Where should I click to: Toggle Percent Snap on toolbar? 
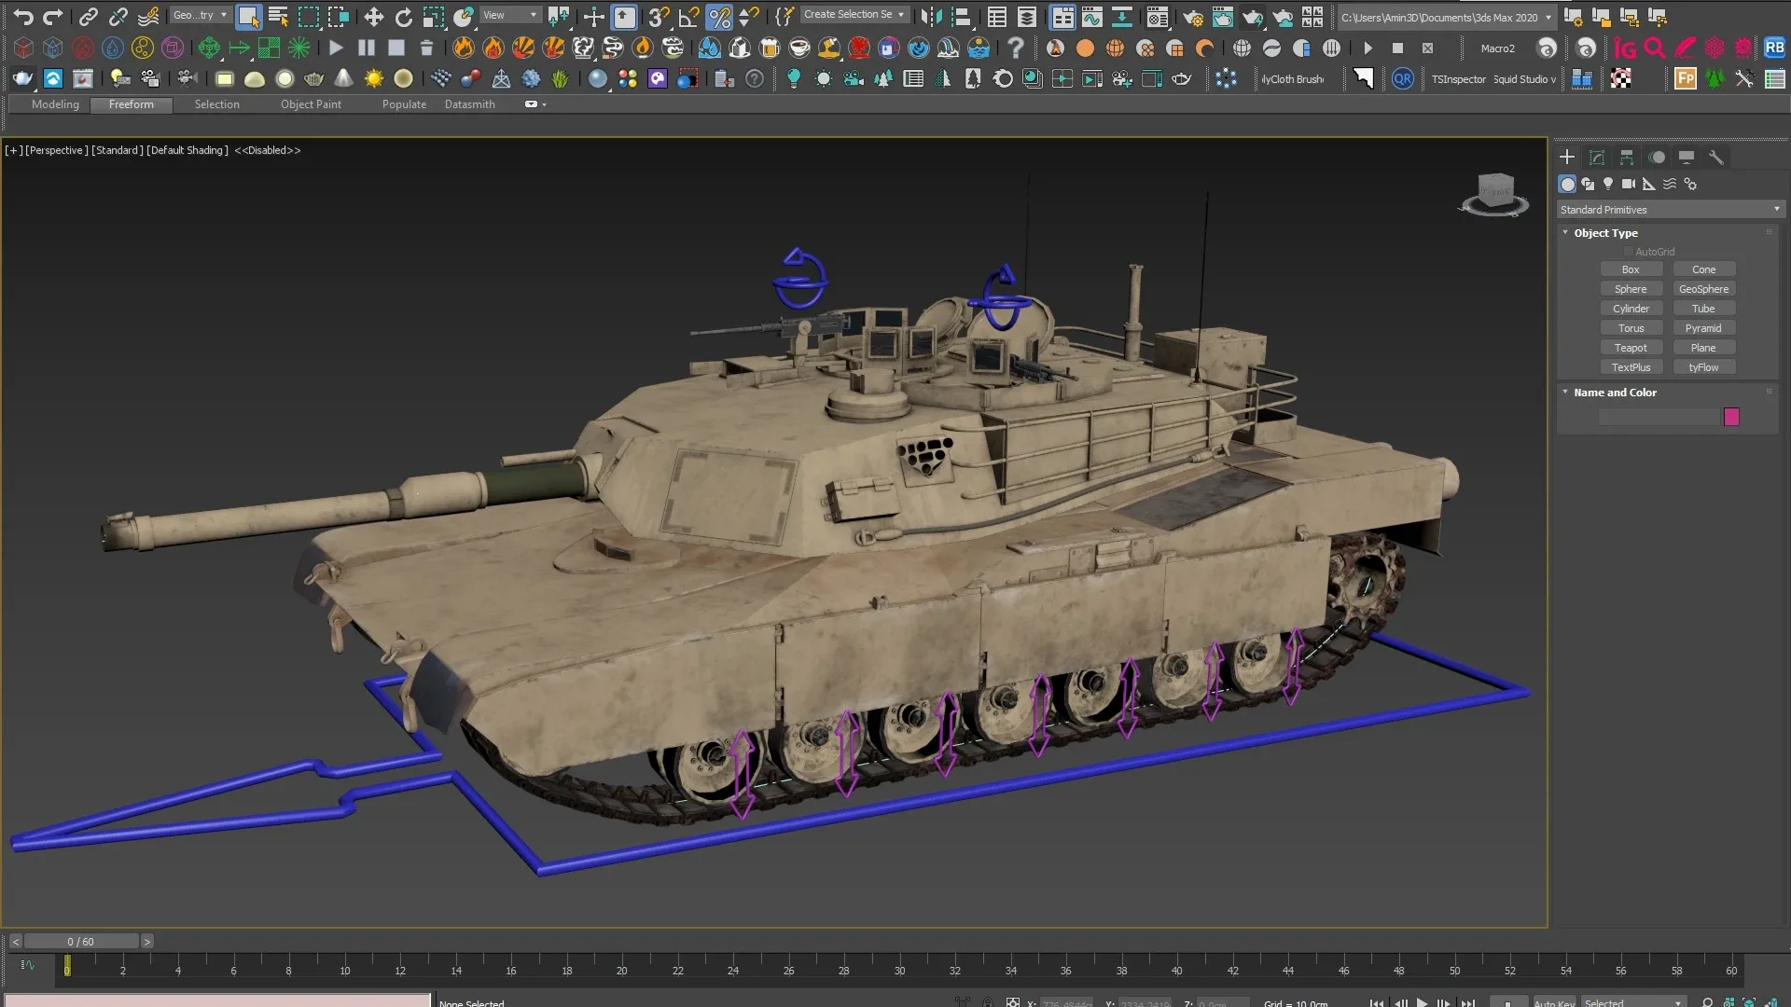point(719,16)
